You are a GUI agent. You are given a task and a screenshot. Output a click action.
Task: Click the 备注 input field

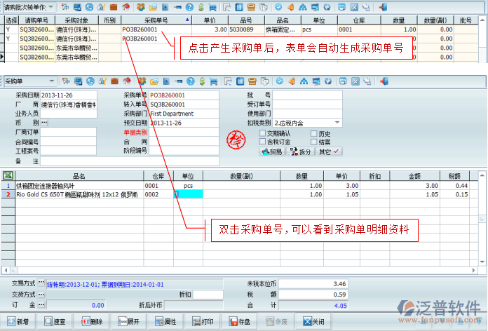130,161
